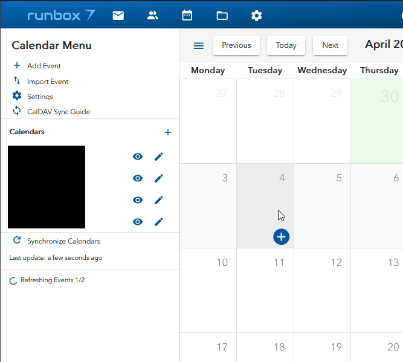Open the Mail envelope icon

(118, 16)
